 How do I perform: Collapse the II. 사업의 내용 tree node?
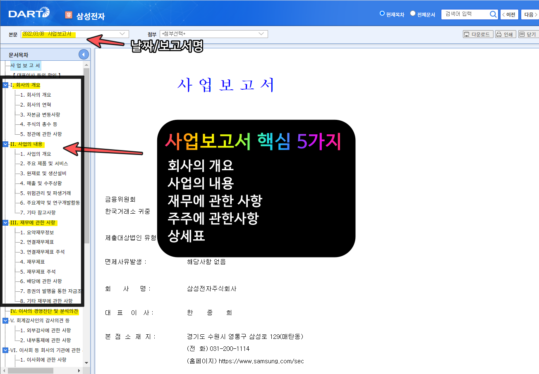pos(5,144)
